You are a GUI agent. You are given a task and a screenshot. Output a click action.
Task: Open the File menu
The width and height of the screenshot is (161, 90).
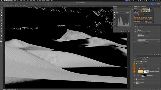(15, 1)
